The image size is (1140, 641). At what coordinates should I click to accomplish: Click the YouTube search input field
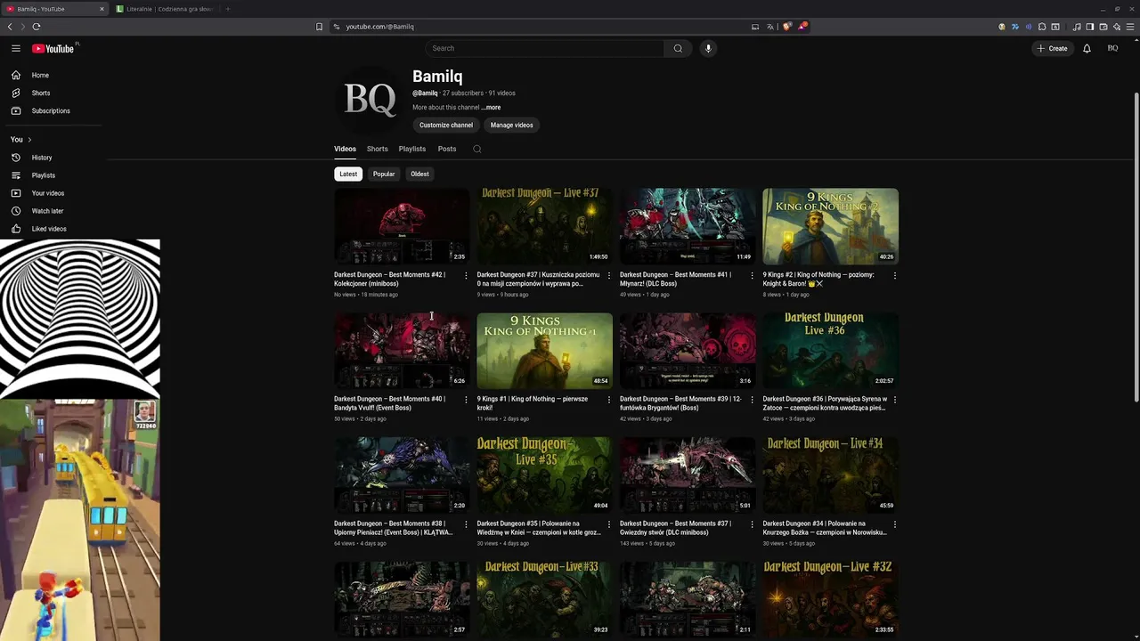click(543, 48)
